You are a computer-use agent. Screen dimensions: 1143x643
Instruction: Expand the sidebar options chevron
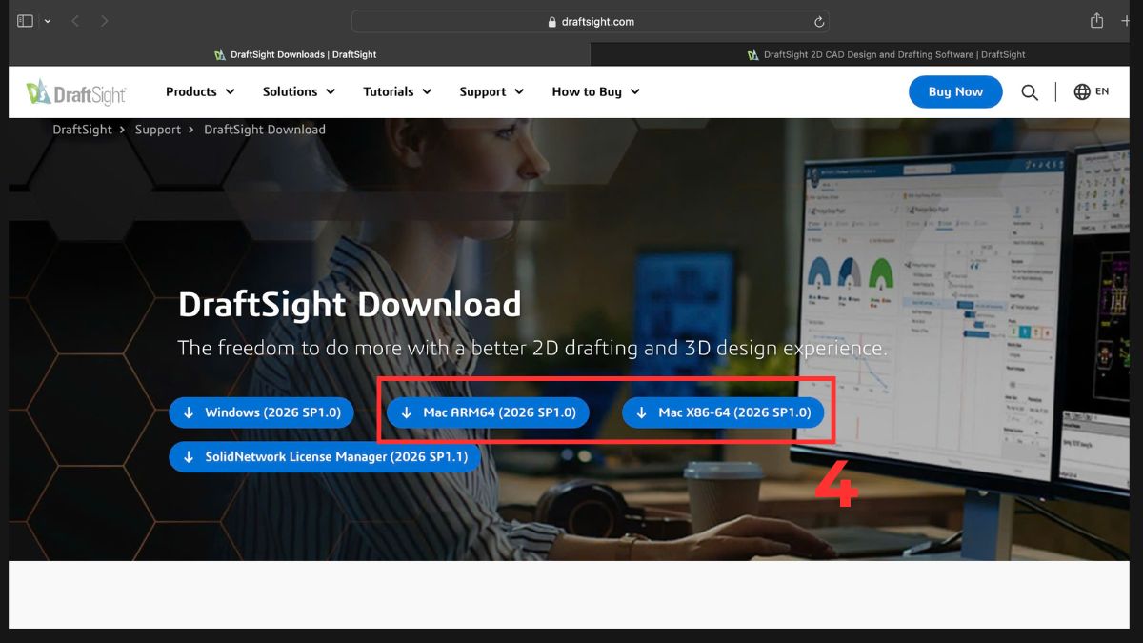(48, 21)
